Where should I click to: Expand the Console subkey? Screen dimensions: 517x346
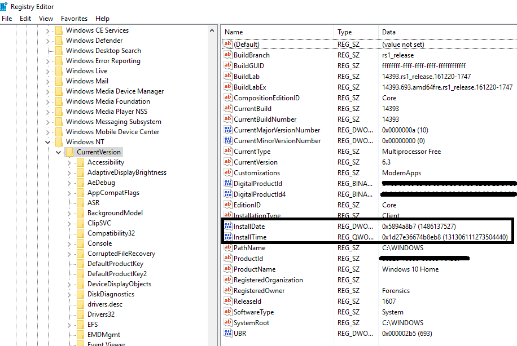69,244
